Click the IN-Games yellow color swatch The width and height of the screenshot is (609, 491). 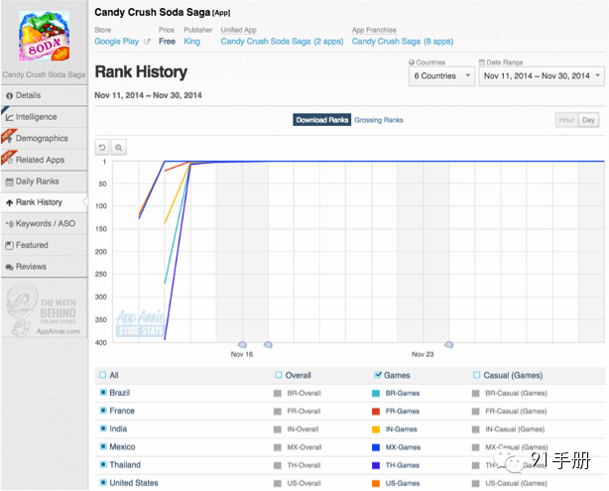click(376, 430)
